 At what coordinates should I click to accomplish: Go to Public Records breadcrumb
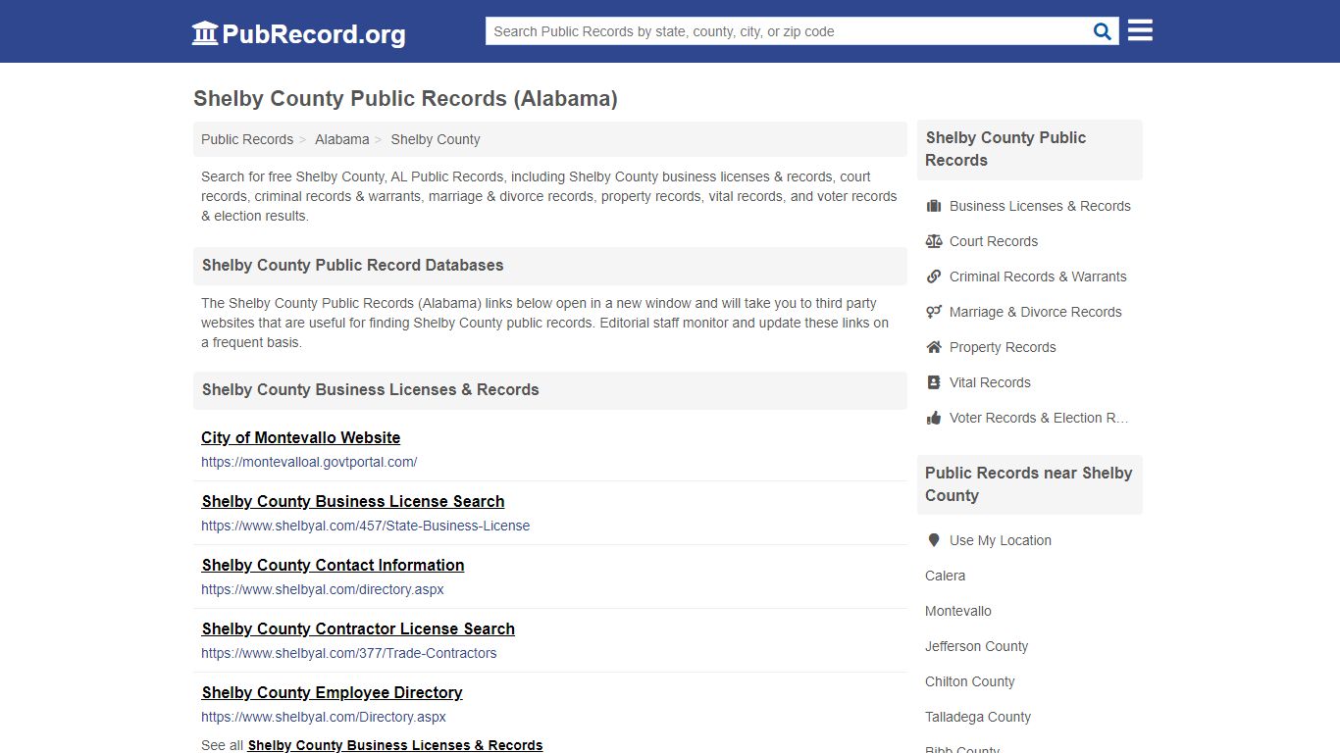pyautogui.click(x=247, y=139)
